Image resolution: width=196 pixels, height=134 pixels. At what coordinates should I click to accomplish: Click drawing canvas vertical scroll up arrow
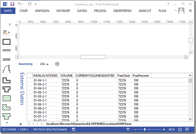(190, 23)
